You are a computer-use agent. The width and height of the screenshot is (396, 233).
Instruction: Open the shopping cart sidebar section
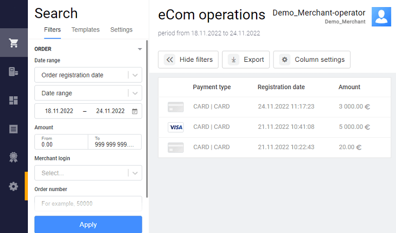click(x=14, y=43)
